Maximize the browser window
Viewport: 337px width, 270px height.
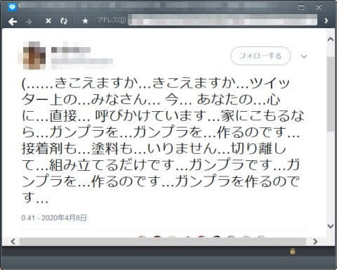tap(301, 8)
